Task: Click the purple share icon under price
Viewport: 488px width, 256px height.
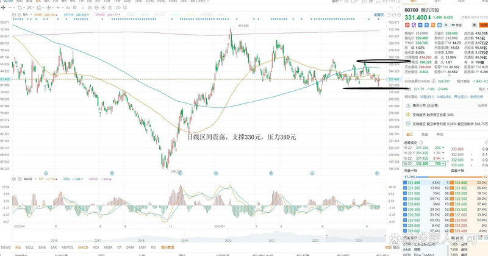Action: click(414, 25)
